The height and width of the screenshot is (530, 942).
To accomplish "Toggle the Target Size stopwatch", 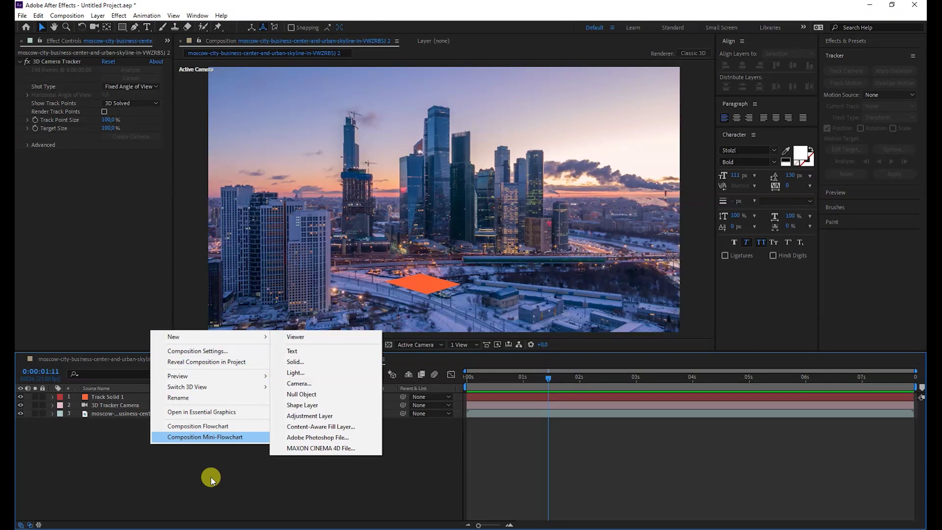I will tap(35, 129).
